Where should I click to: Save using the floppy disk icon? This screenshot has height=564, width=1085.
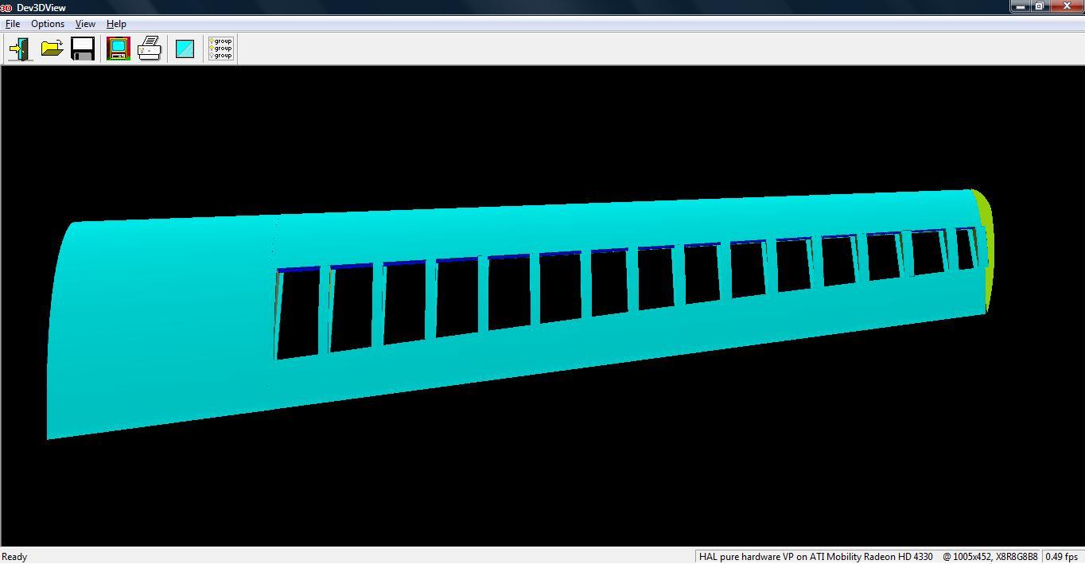pyautogui.click(x=83, y=49)
